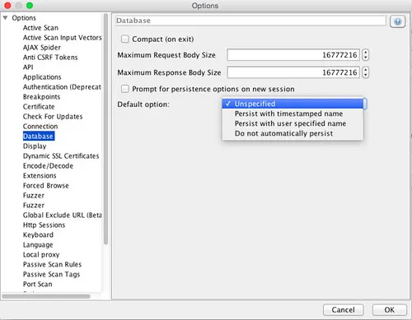This screenshot has height=320, width=412.
Task: Select Breakpoints in the options tree
Action: click(x=41, y=97)
